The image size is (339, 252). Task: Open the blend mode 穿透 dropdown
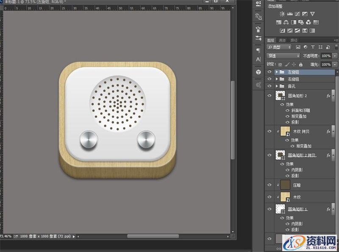[x=283, y=56]
